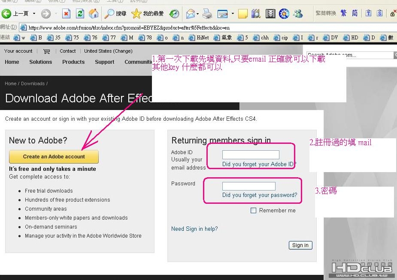397x280 pixels.
Task: Refresh the page using the green arrows icon
Action: click(x=80, y=14)
